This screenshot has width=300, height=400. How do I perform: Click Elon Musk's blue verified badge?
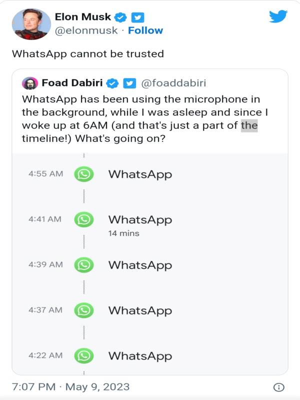pos(120,17)
